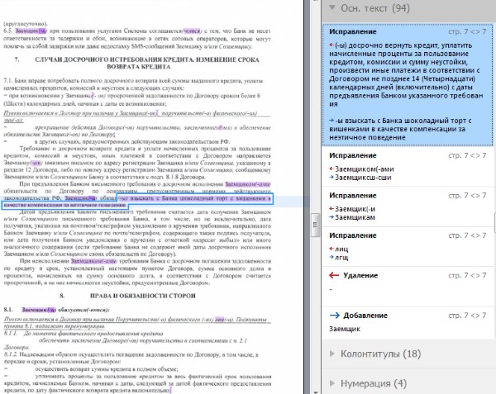Click heading СЛУЧАИ ДОСРОЧНОГО ИСТРЕБОВАНИЯ КРЕДИТА
This screenshot has width=496, height=394.
click(x=147, y=59)
